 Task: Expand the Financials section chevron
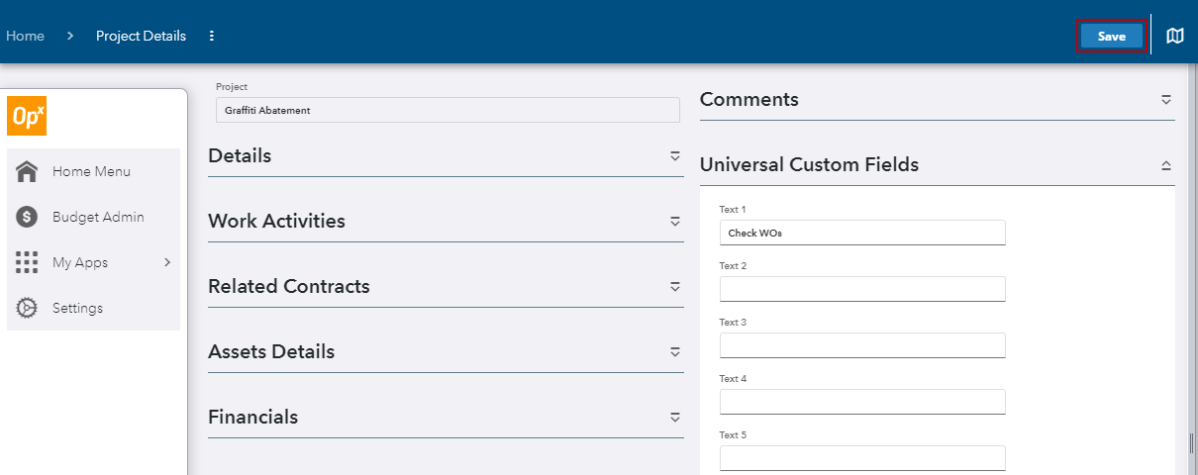(x=675, y=418)
